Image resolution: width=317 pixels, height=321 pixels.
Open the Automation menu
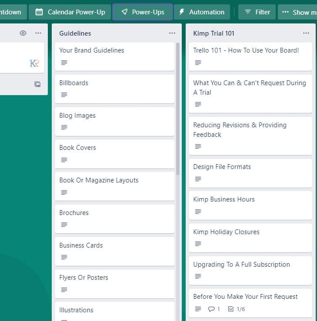[x=202, y=12]
